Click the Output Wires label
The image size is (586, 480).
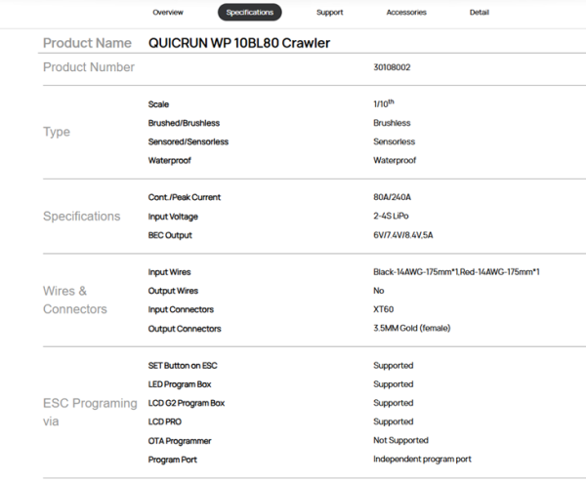[x=173, y=291]
